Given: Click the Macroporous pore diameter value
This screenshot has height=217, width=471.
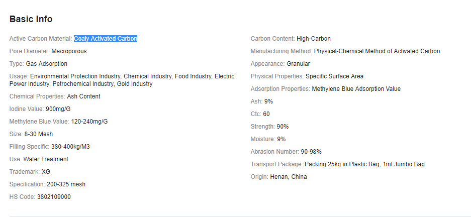Looking at the screenshot, I should (69, 51).
